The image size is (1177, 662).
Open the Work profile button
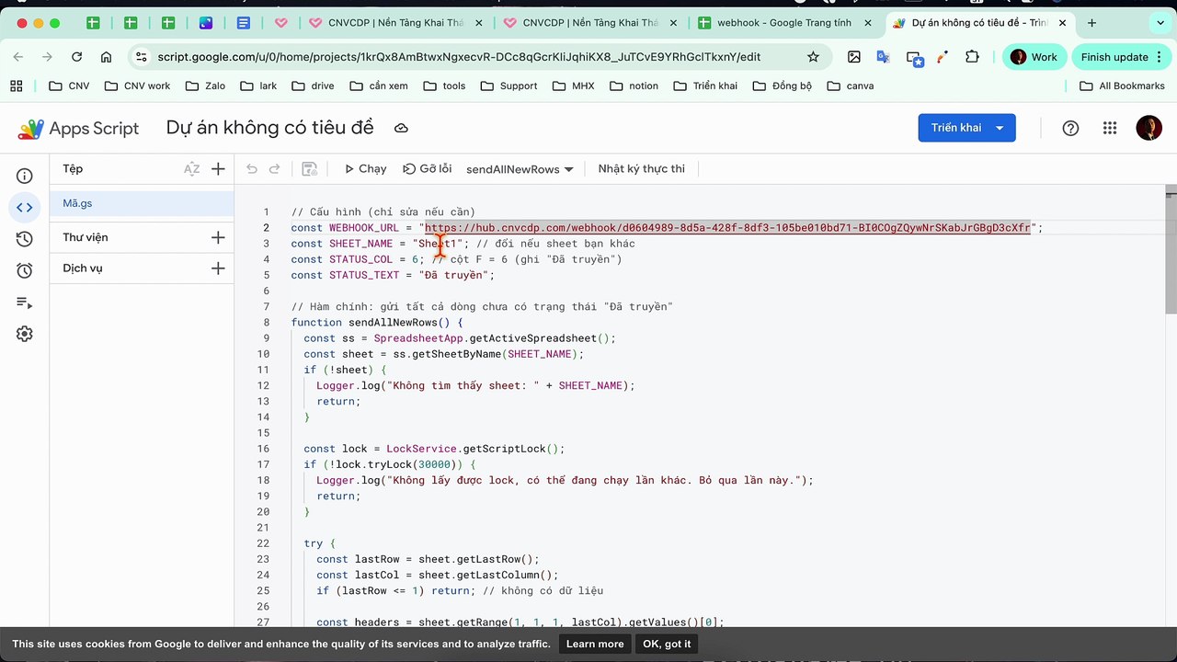click(x=1034, y=57)
